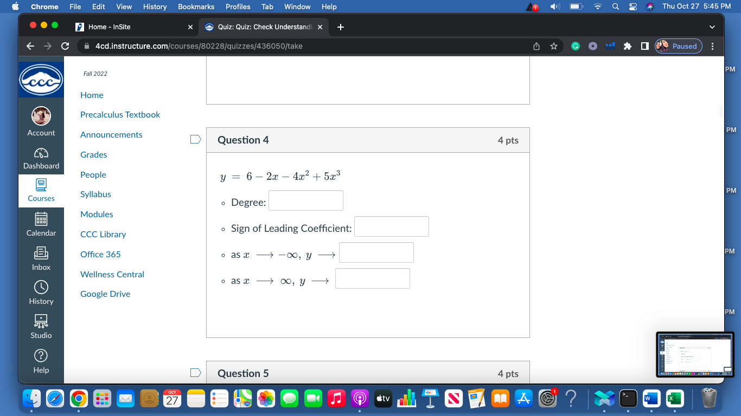Open the Dashboard from the Canvas sidebar
The image size is (741, 416).
[x=41, y=158]
